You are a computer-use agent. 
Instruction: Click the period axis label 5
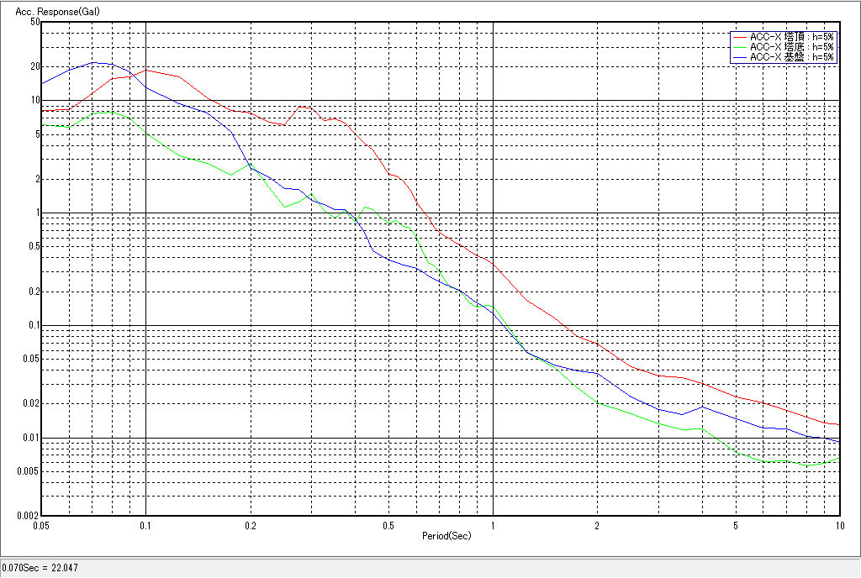(x=735, y=525)
